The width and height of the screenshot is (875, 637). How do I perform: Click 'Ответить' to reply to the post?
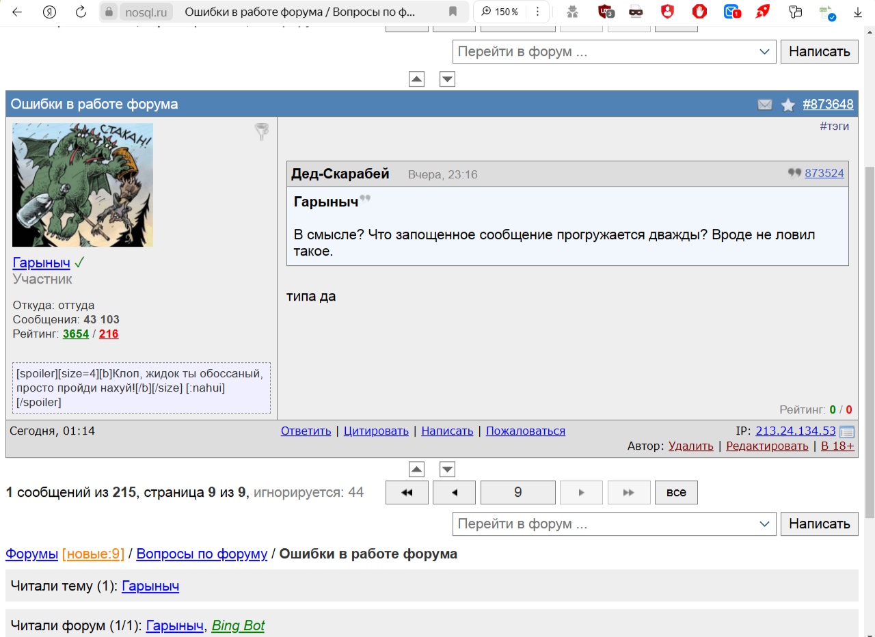point(306,431)
